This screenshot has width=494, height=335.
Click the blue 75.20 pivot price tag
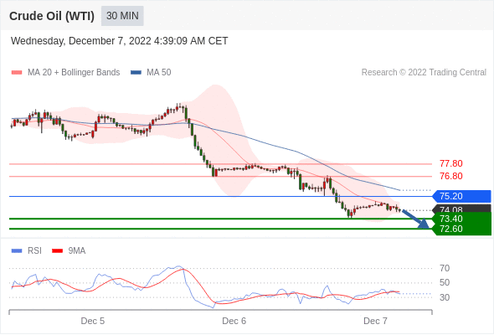pos(461,196)
